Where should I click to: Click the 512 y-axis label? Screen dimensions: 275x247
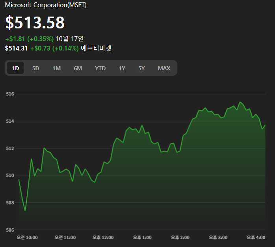10,148
